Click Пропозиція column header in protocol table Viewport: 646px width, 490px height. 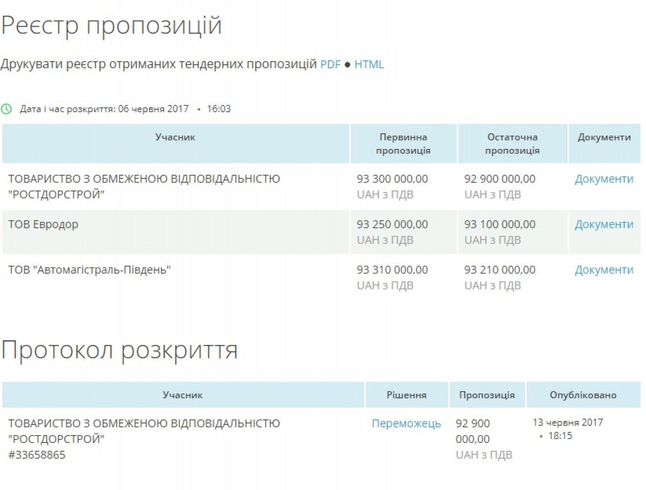tap(487, 395)
